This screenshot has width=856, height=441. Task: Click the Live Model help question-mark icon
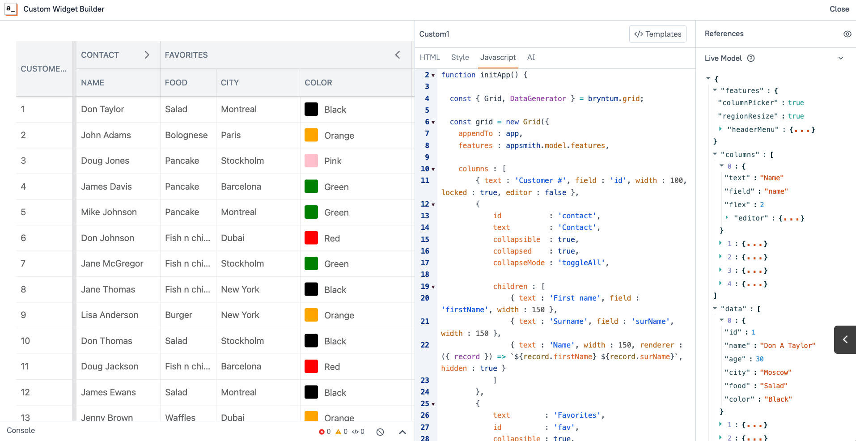coord(751,58)
